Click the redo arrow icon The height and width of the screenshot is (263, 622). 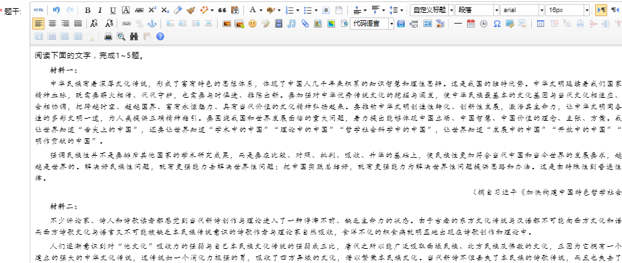click(70, 10)
